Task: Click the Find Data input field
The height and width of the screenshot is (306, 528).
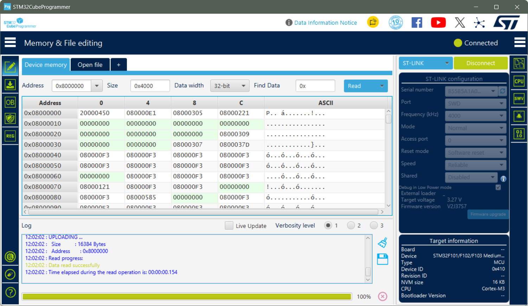Action: pyautogui.click(x=315, y=86)
